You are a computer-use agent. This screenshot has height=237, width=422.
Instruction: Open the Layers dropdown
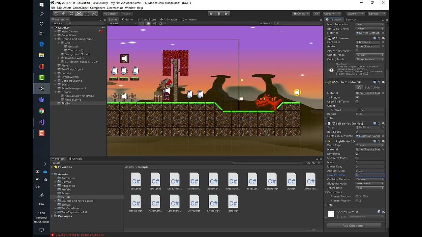355,13
